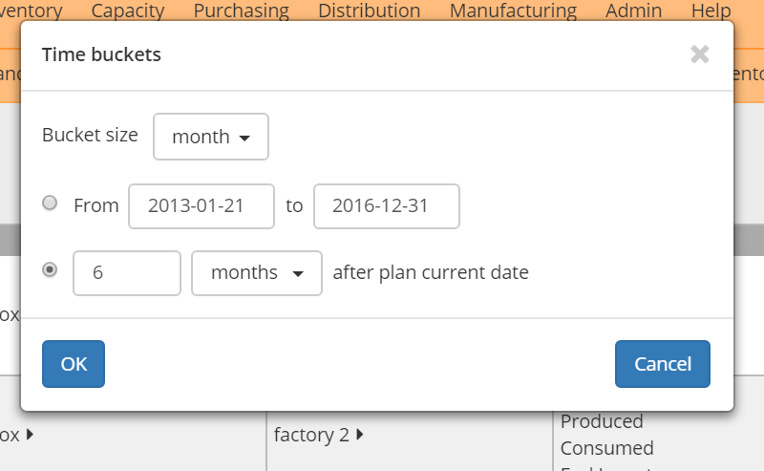The image size is (764, 471).
Task: Open the Help menu
Action: 711,11
